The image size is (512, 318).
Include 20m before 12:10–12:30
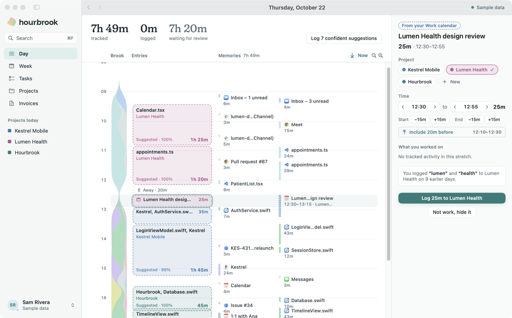point(452,132)
